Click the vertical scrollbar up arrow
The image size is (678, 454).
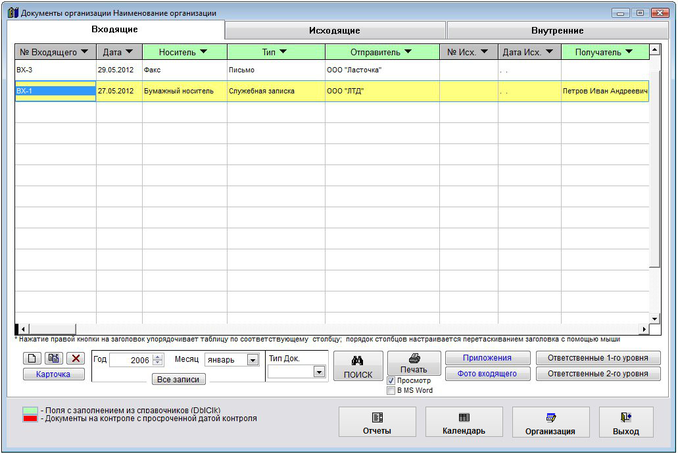pos(654,50)
